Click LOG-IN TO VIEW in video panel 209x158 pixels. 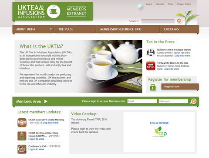coord(159,123)
